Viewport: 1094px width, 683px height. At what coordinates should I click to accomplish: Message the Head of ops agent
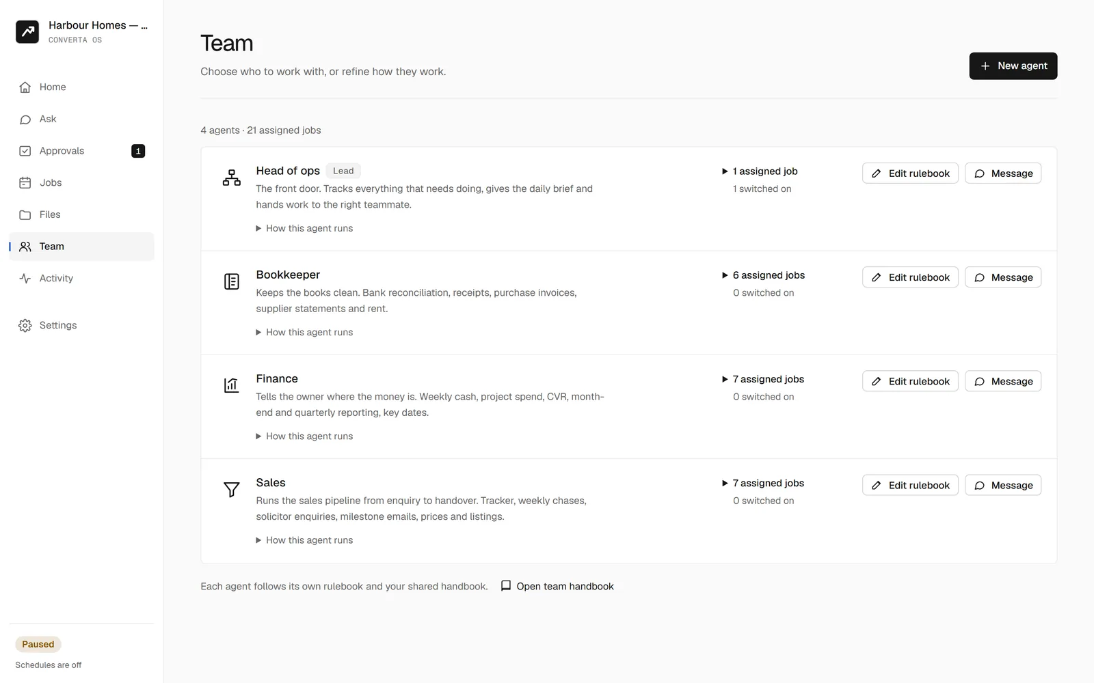tap(1003, 173)
